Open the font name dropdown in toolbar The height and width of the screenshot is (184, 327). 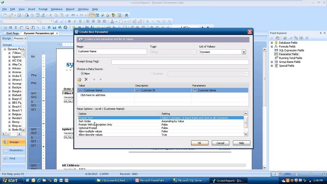(x=38, y=21)
